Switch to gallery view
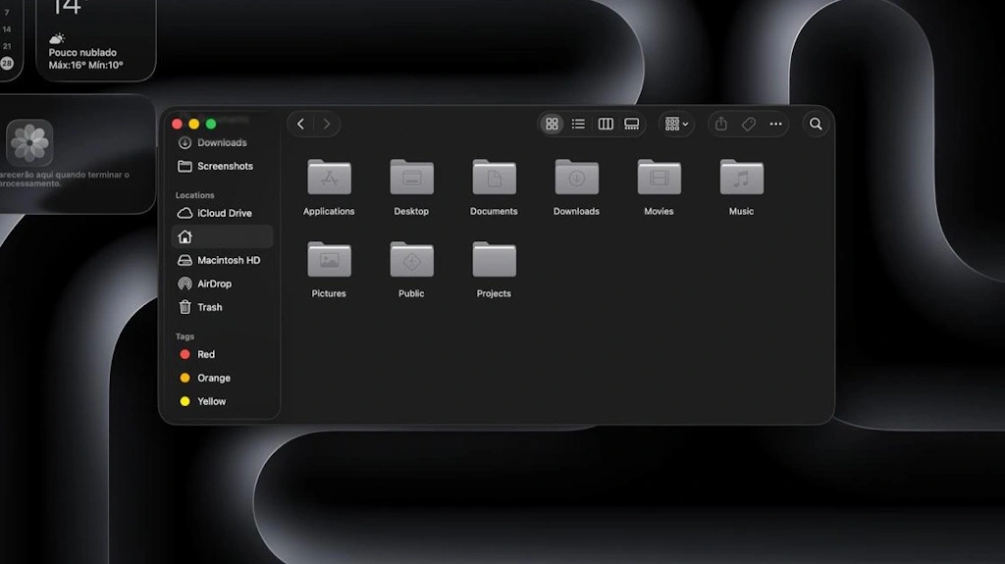Screen dimensions: 1005x564 point(632,124)
